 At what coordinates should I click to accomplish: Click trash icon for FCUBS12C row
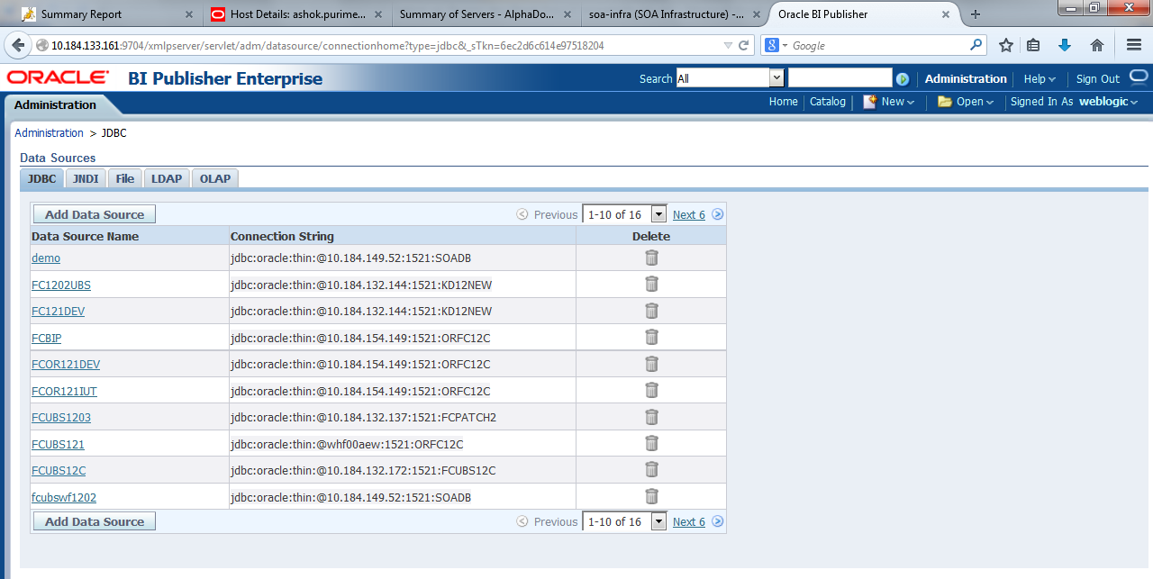[x=651, y=469]
